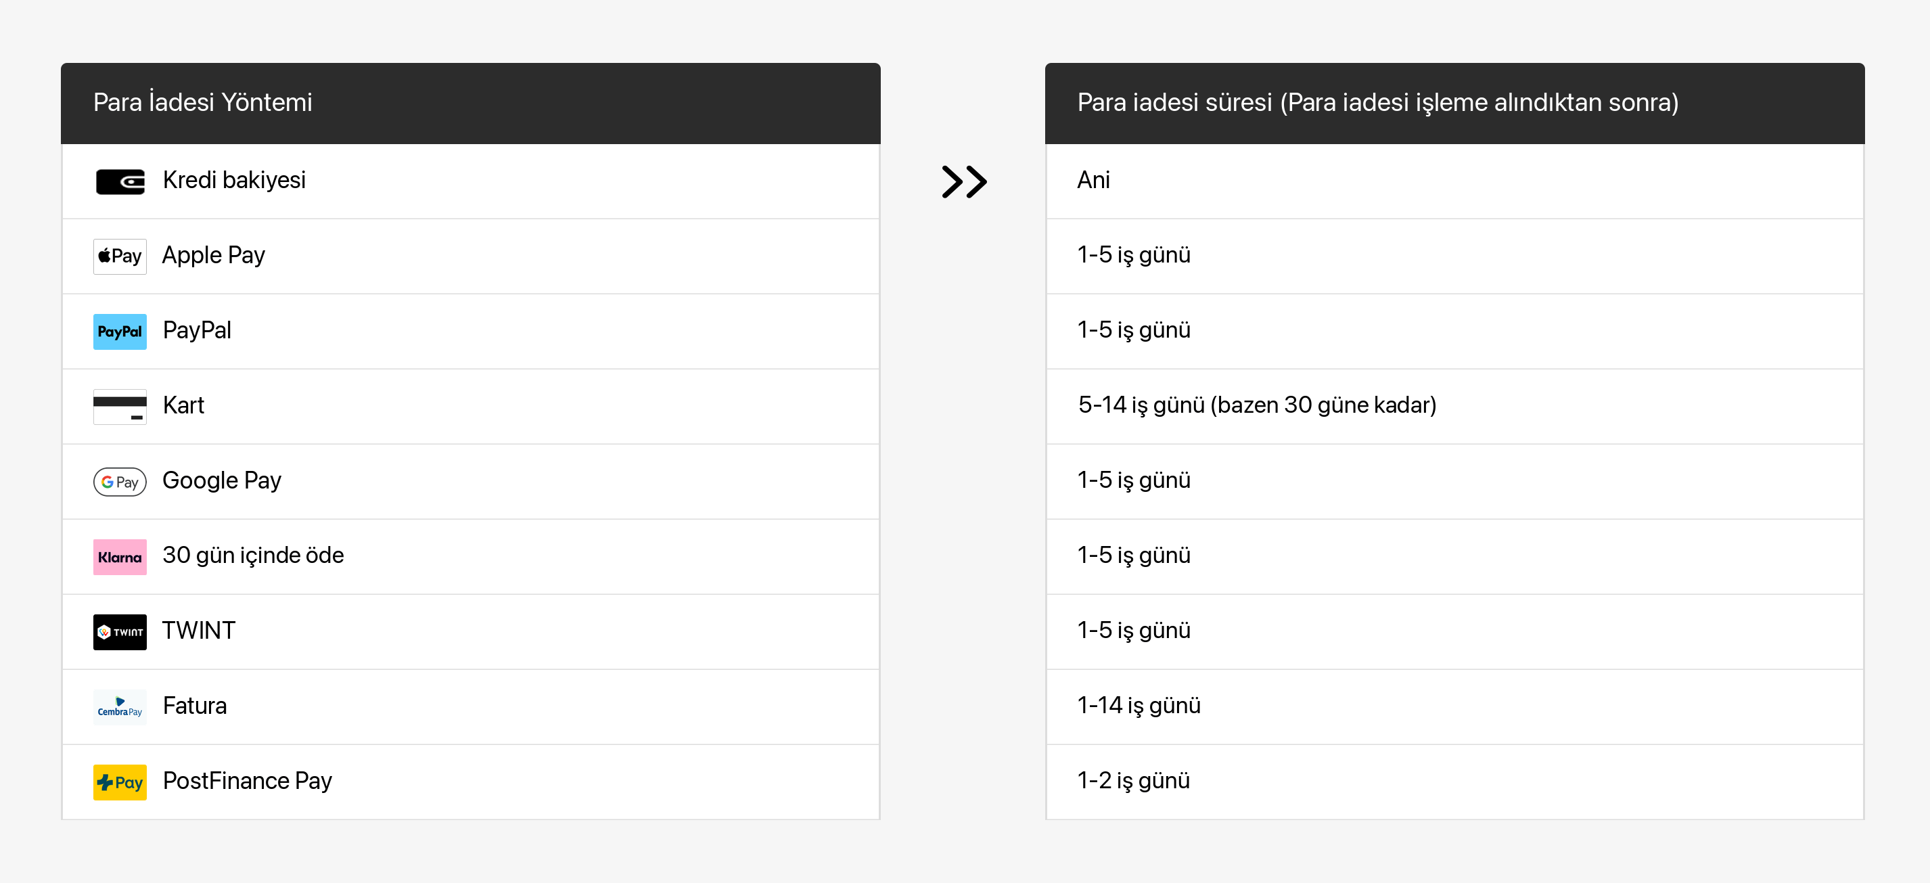This screenshot has height=883, width=1930.
Task: Select the PayPal logo icon
Action: tap(120, 332)
